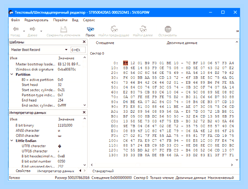Click the 0 HEX offset field
Viewport: 248px width, 189px height.
point(78,50)
